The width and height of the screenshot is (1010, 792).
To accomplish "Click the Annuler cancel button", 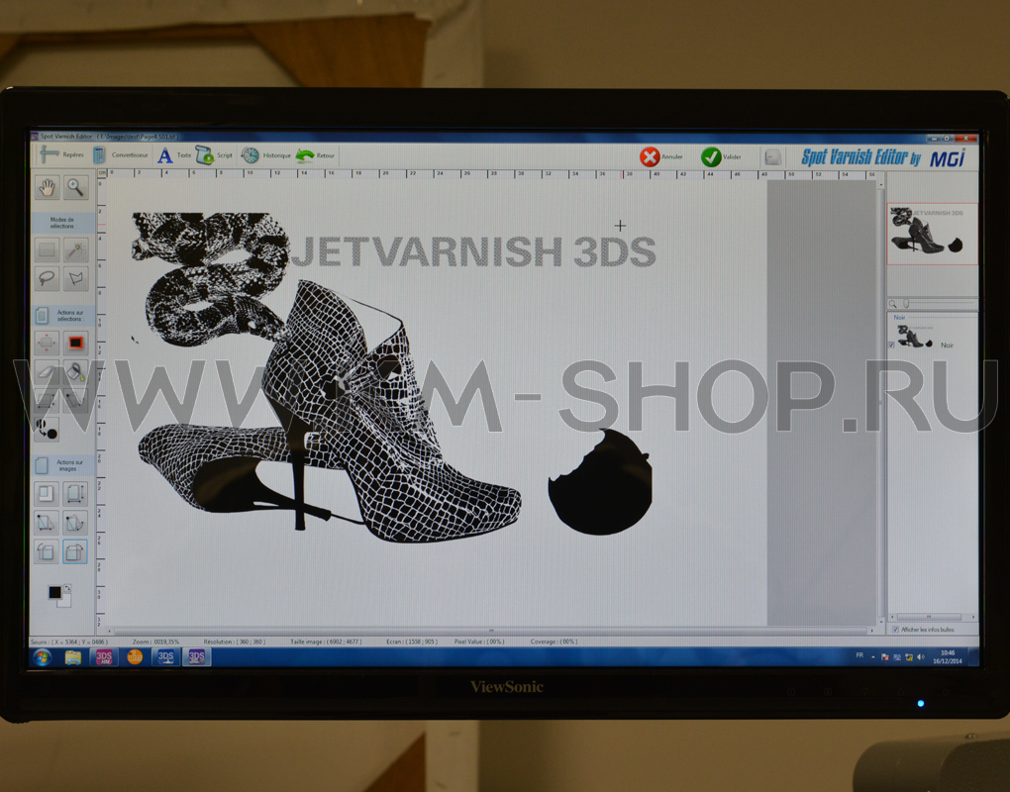I will 661,156.
